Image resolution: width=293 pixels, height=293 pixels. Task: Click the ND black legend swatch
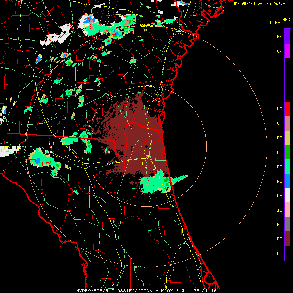(x=287, y=253)
